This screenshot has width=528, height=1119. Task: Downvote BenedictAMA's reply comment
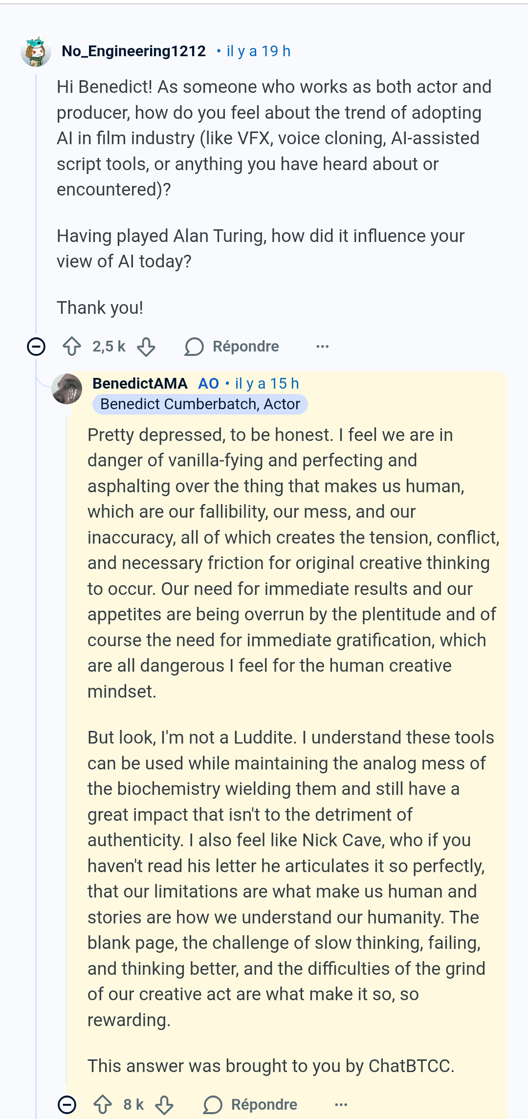pyautogui.click(x=164, y=1104)
